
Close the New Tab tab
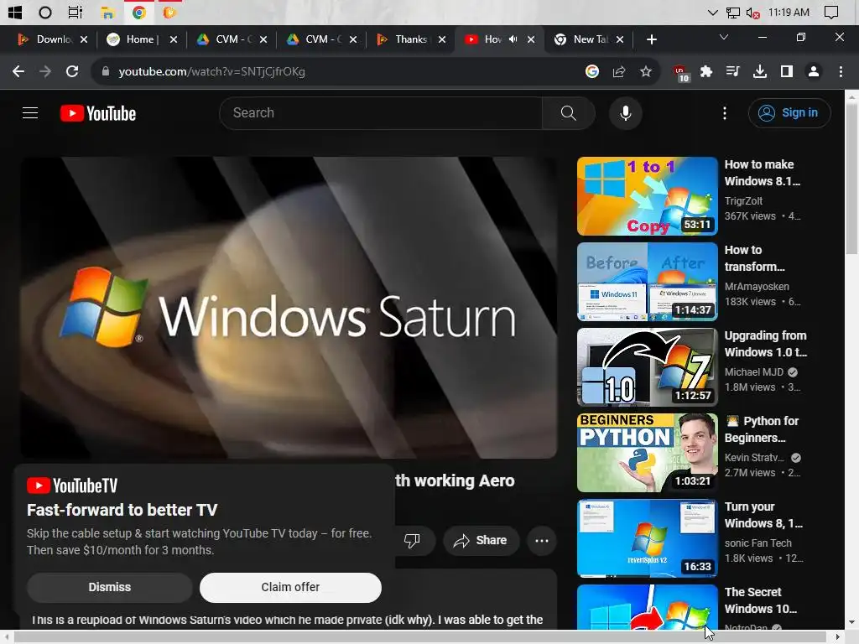point(620,39)
